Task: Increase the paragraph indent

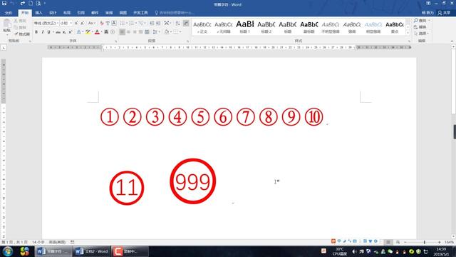Action: point(158,23)
